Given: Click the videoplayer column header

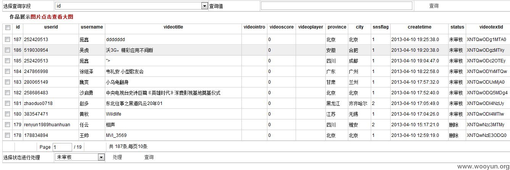Looking at the screenshot, I should pos(311,27).
